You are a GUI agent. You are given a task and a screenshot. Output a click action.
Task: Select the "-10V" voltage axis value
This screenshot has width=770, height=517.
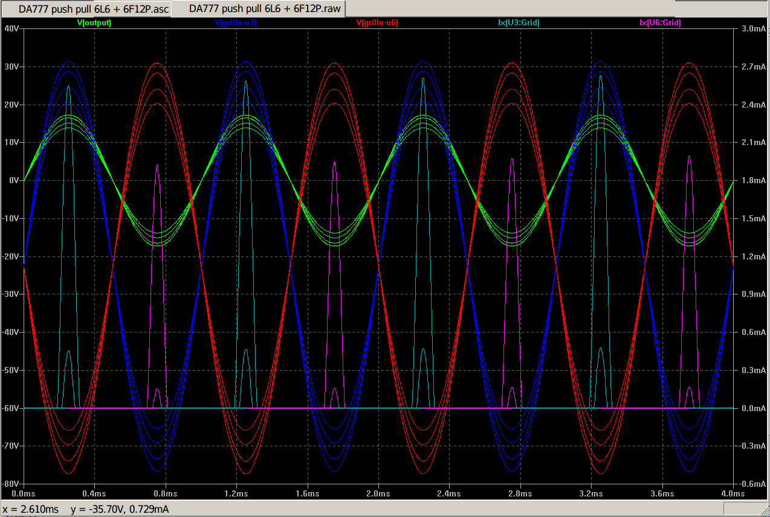11,218
